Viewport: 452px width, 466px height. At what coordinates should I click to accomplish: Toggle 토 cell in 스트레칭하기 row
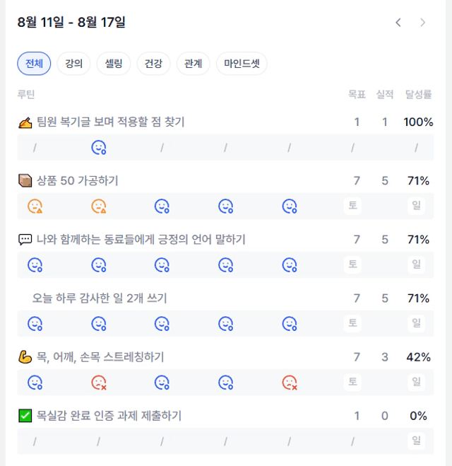coord(352,382)
